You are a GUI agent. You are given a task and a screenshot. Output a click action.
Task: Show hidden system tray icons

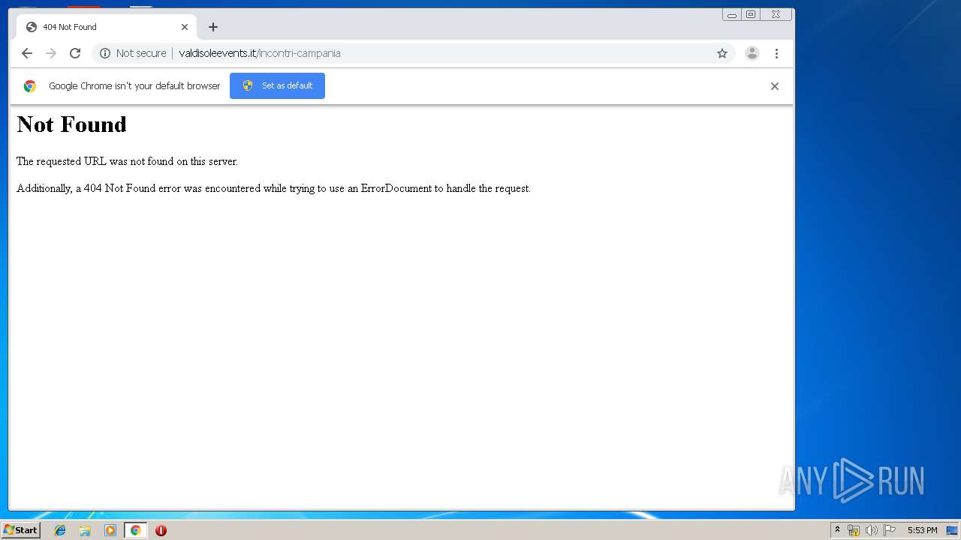click(x=837, y=530)
